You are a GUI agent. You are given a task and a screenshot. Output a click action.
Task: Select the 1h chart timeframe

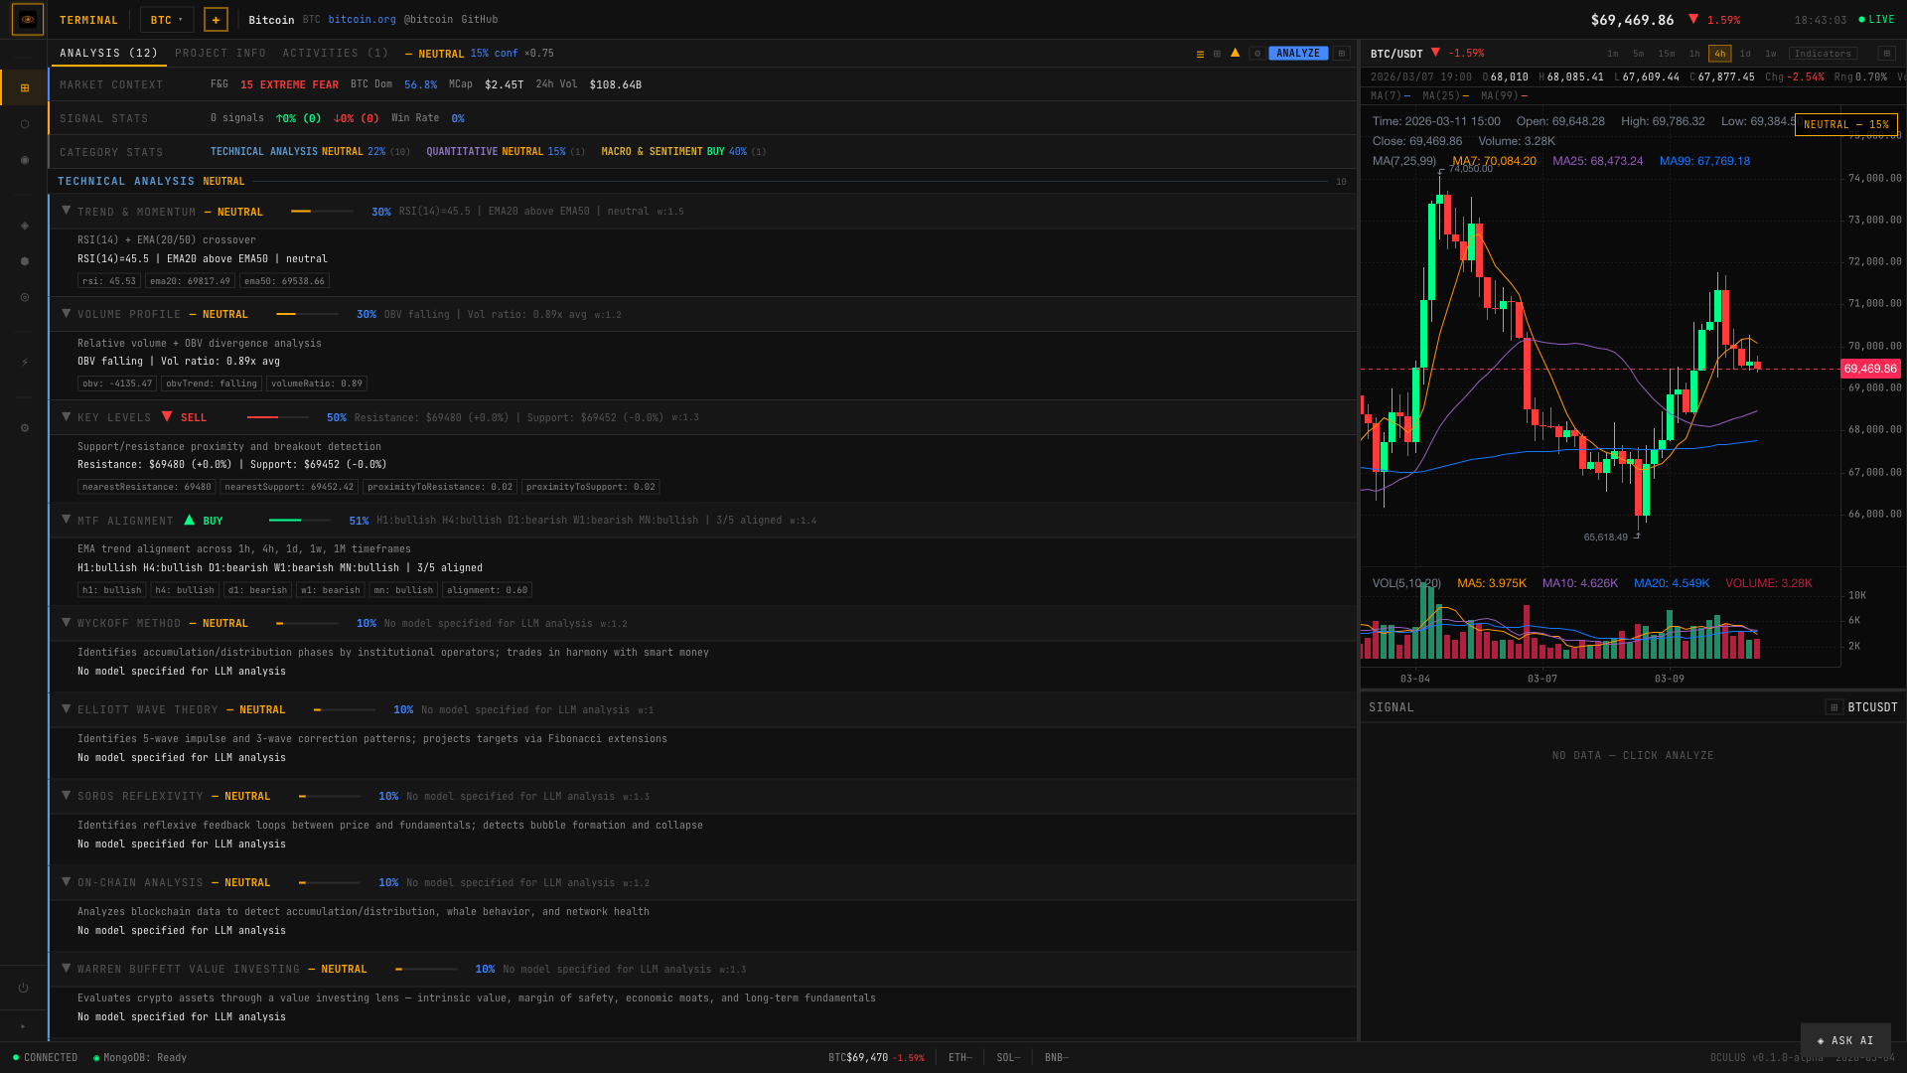(1693, 54)
